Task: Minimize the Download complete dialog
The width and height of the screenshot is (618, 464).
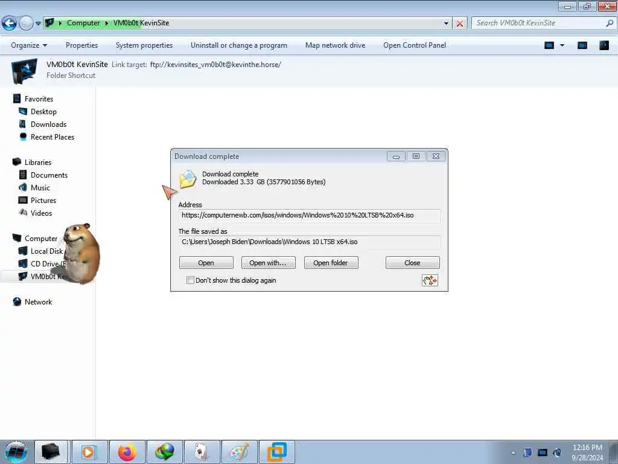Action: tap(396, 156)
